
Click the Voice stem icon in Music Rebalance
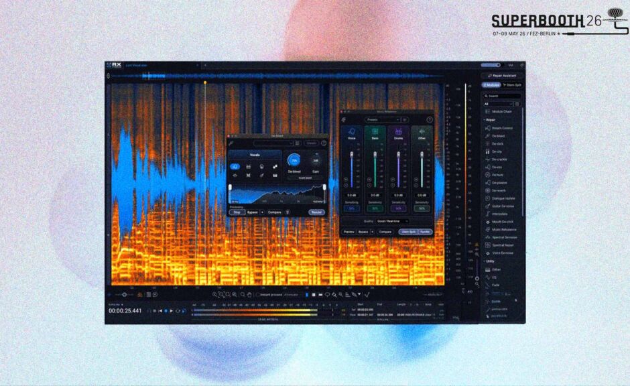click(352, 132)
